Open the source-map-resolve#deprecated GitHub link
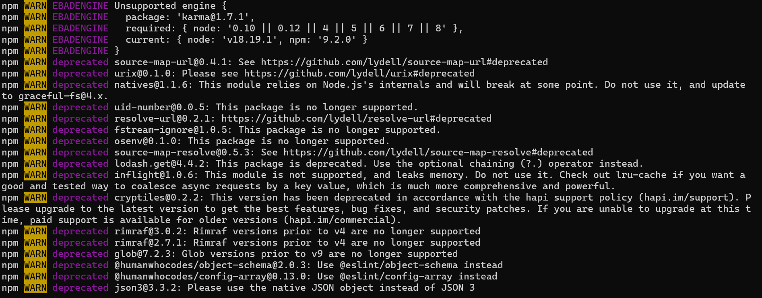This screenshot has height=298, width=762. (438, 153)
